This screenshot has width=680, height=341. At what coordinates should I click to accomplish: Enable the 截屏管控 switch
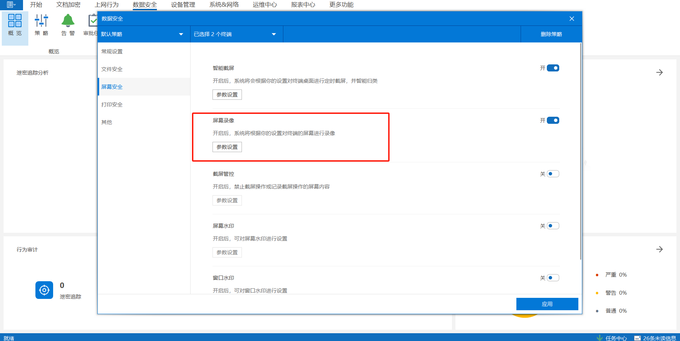pyautogui.click(x=553, y=174)
